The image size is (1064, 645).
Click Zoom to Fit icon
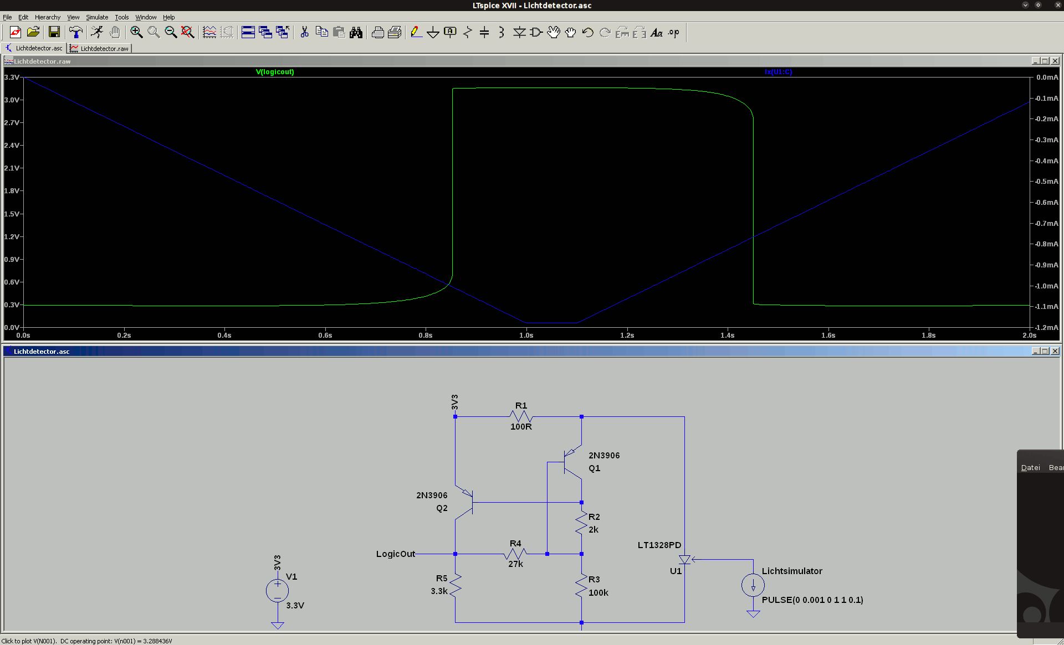click(x=187, y=32)
